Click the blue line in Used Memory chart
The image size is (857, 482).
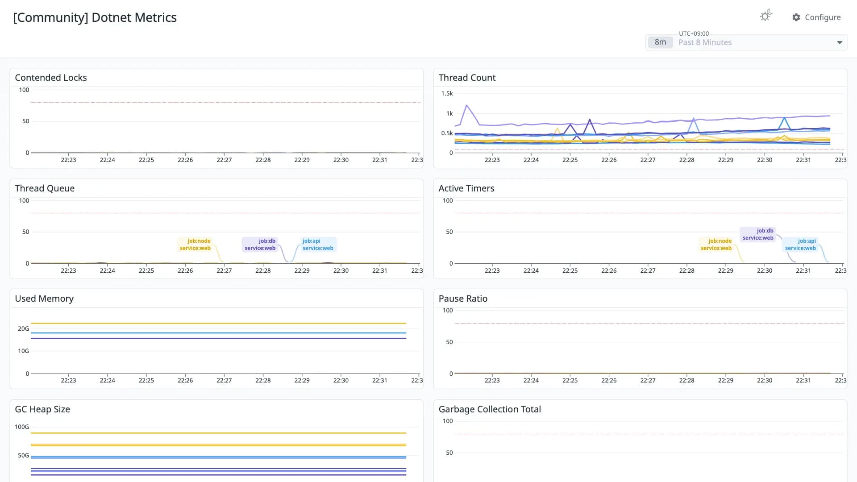pos(218,333)
